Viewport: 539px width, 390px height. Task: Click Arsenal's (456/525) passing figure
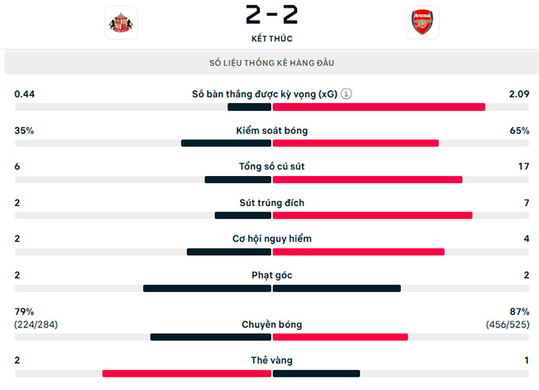pos(507,324)
